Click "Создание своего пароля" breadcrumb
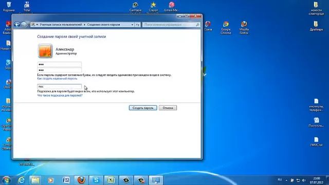 [103, 25]
